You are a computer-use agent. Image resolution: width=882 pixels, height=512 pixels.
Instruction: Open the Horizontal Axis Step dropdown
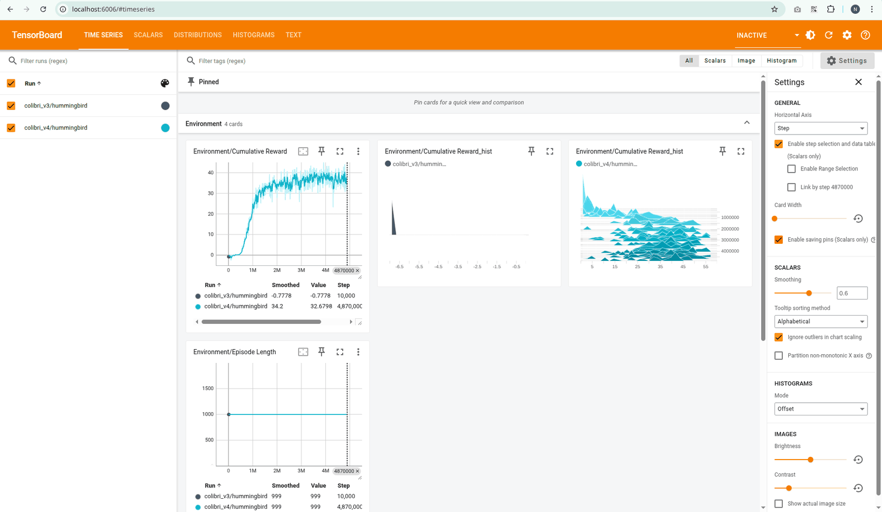[821, 128]
